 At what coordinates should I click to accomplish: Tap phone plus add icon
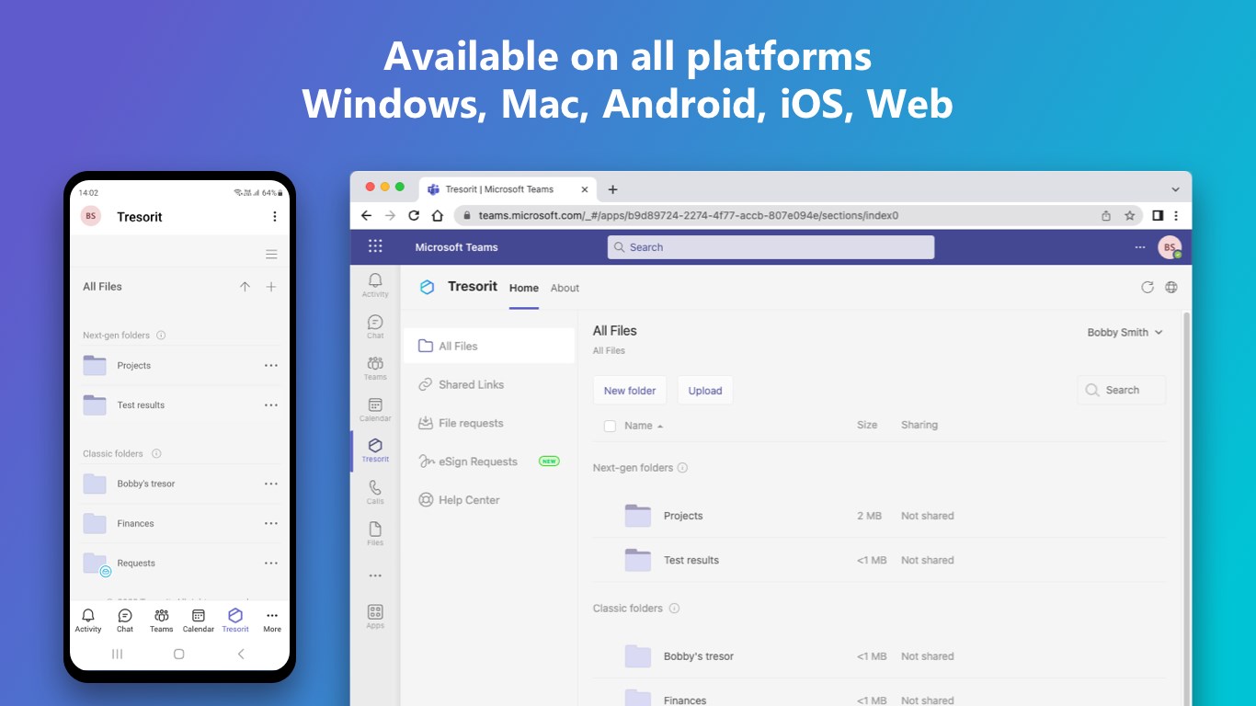[271, 287]
